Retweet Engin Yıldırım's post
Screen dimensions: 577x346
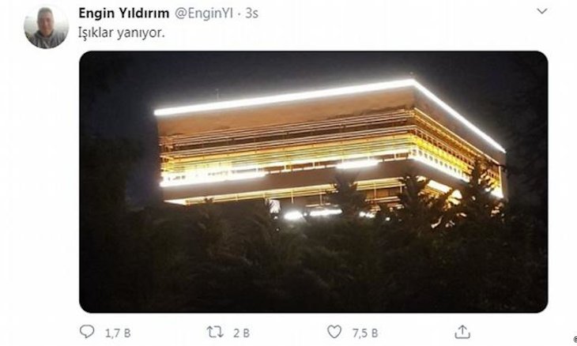(x=215, y=332)
